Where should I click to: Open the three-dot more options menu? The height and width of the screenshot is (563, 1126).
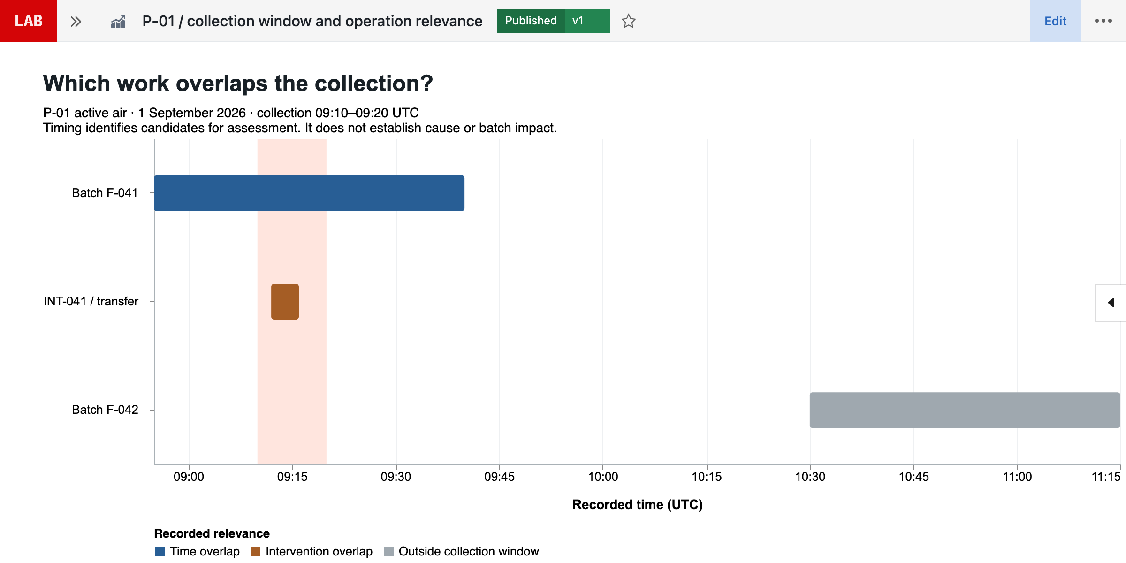coord(1103,21)
